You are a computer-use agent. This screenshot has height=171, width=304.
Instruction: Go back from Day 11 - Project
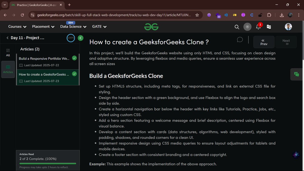pos(8,38)
